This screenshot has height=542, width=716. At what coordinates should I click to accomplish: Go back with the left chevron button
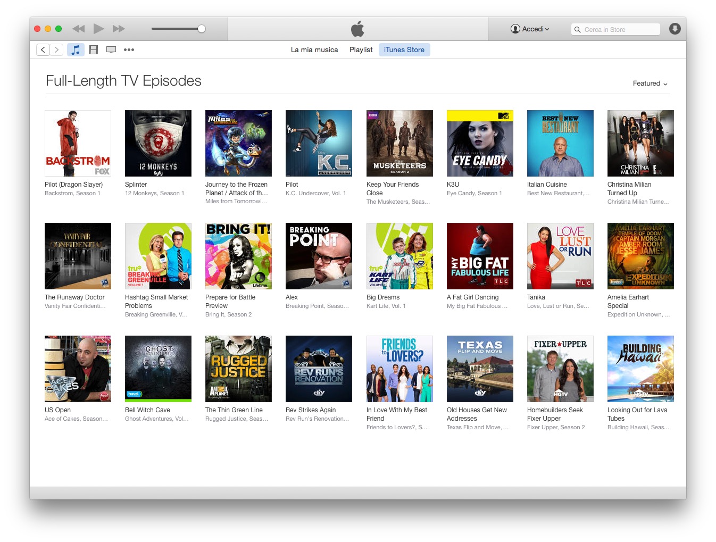point(43,49)
